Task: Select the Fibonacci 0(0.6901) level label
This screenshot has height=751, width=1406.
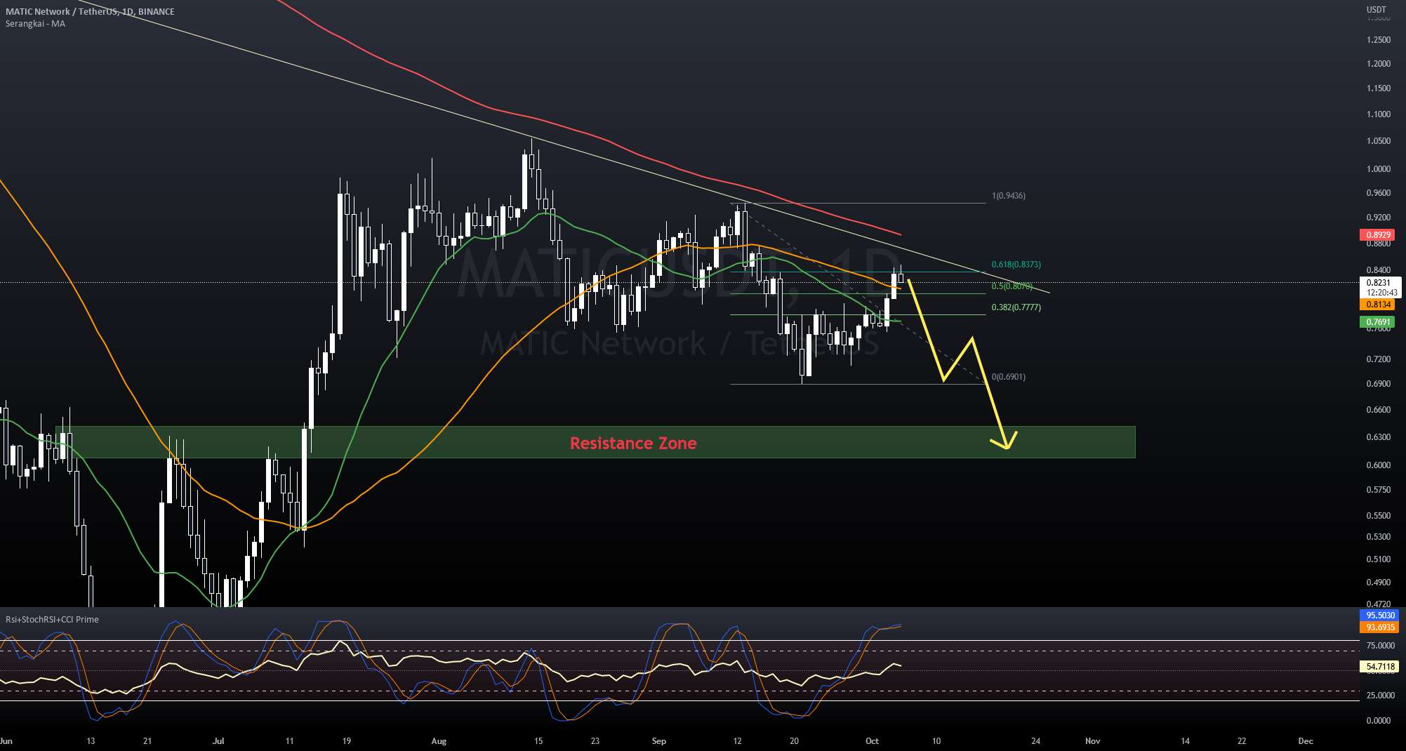Action: (x=1008, y=377)
